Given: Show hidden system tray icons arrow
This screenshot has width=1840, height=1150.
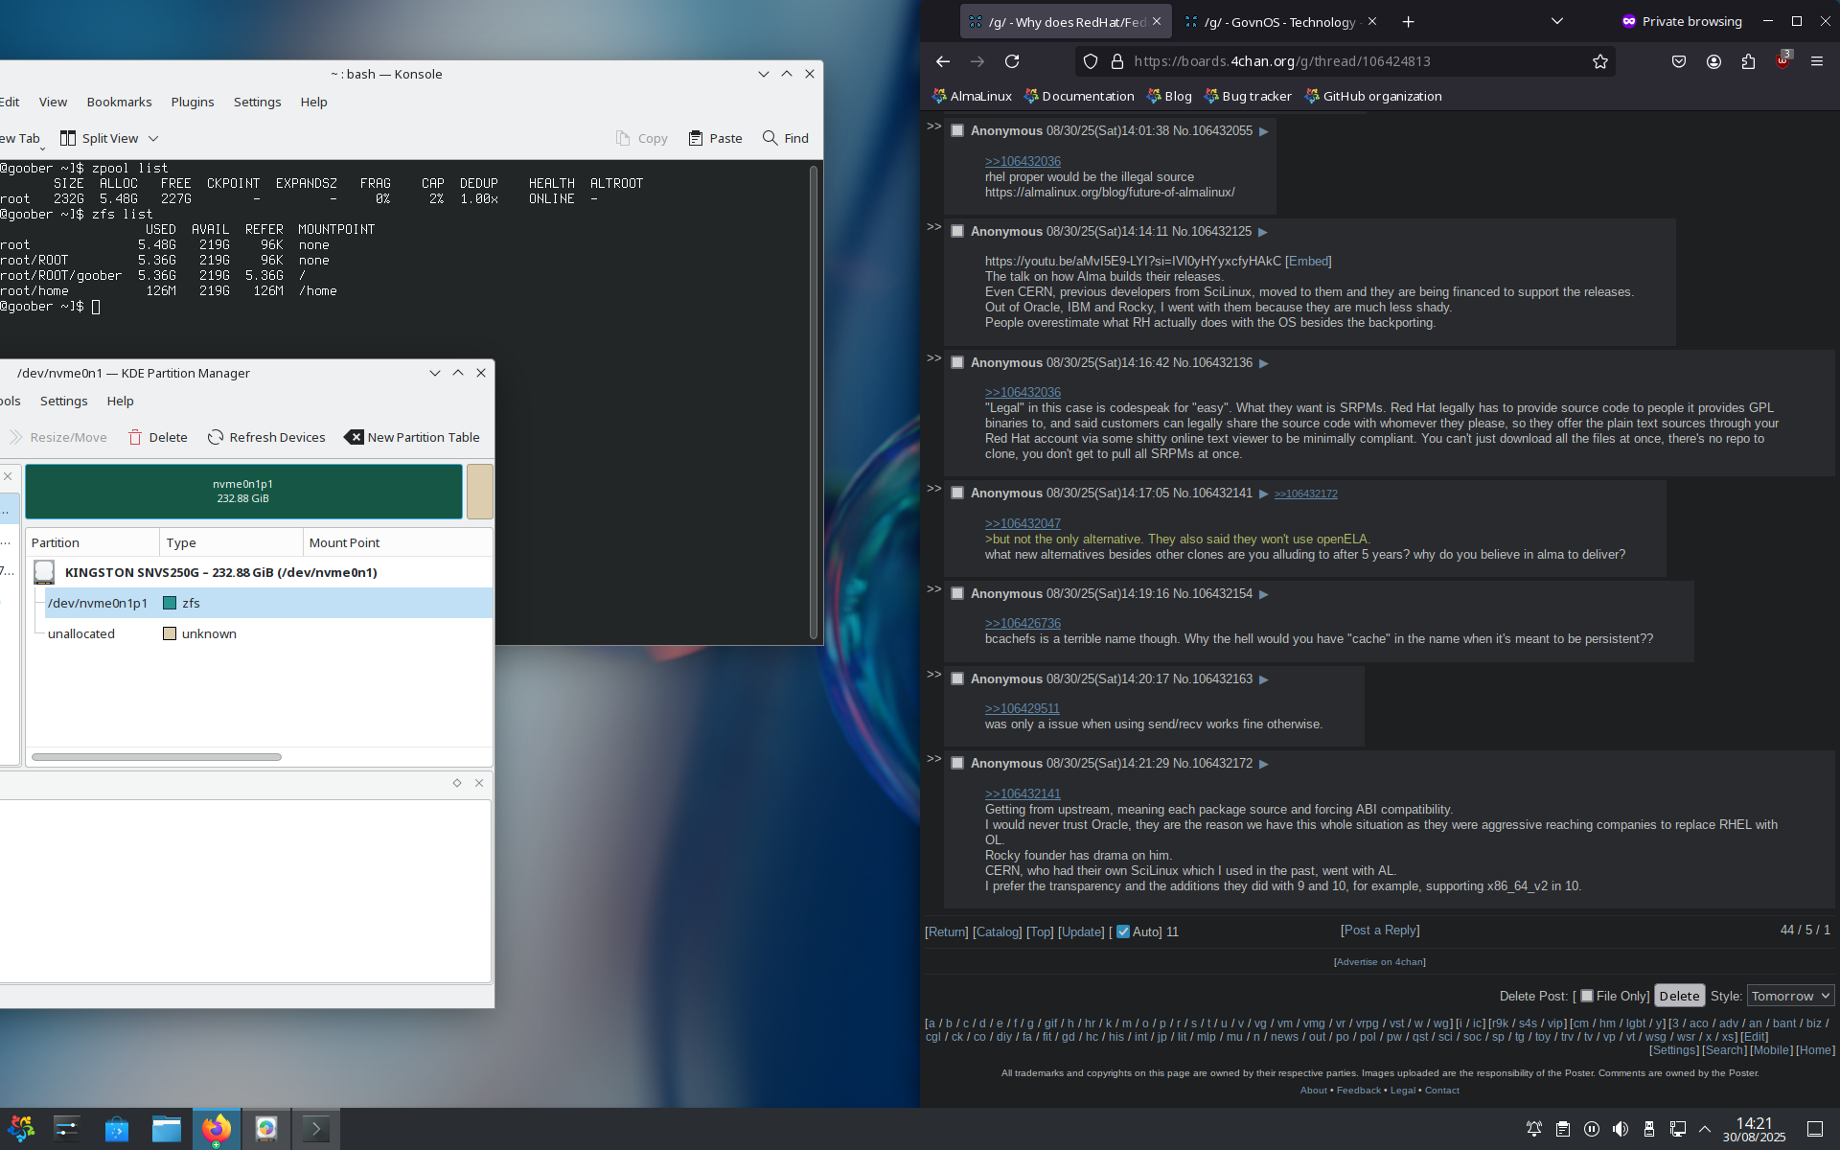Looking at the screenshot, I should (1705, 1129).
